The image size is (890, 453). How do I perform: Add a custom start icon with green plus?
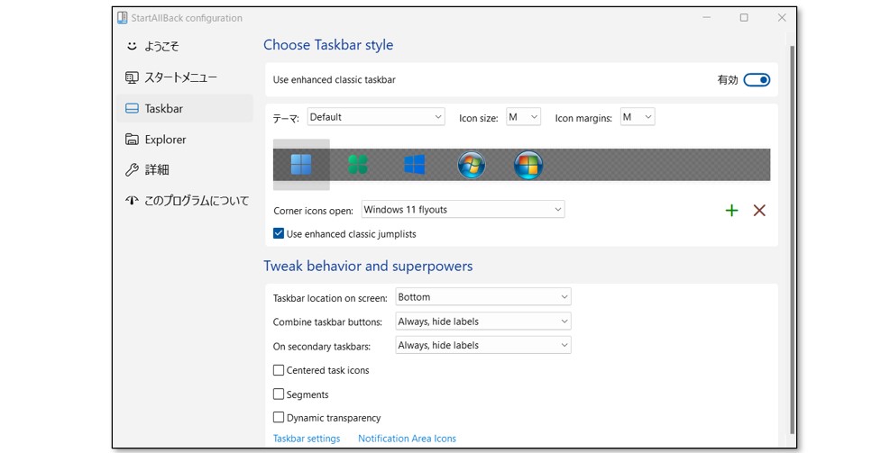point(731,211)
